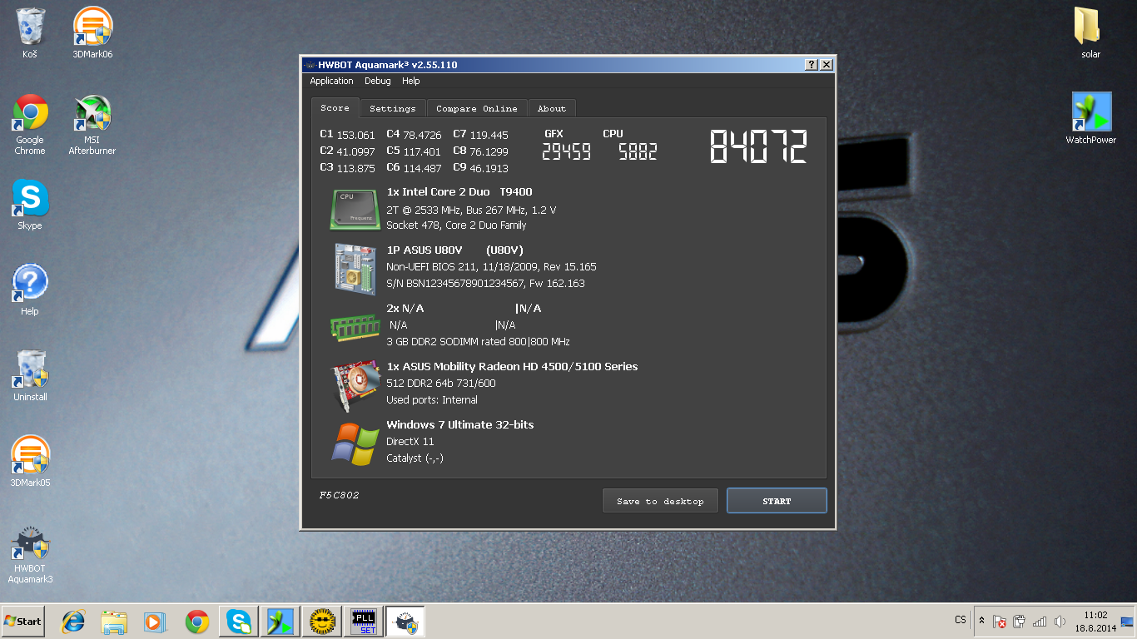The width and height of the screenshot is (1137, 639).
Task: Click the CPU chip icon in Aquamark
Action: click(x=355, y=209)
